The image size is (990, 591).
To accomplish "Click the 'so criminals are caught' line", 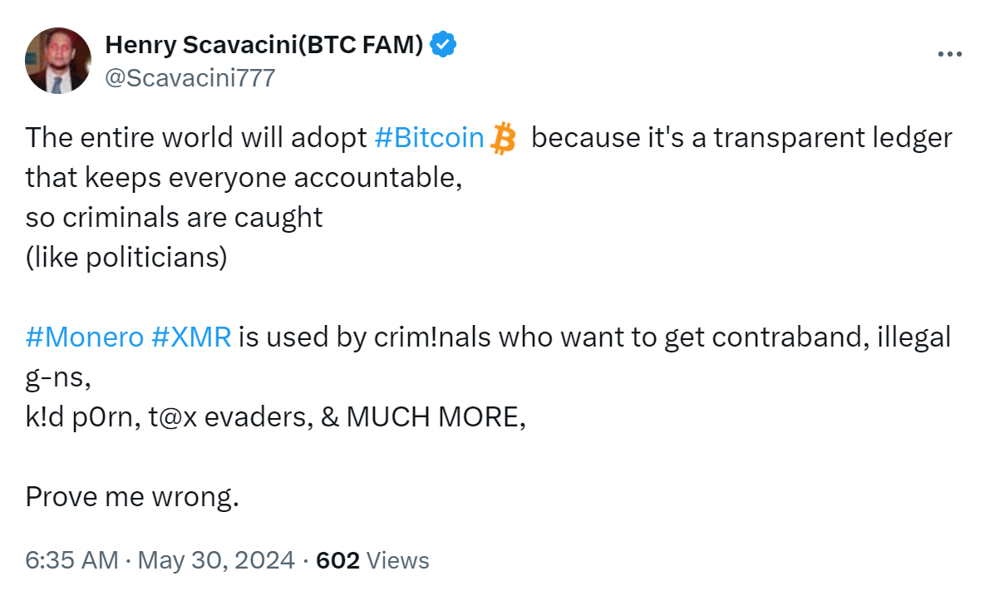I will coord(174,217).
